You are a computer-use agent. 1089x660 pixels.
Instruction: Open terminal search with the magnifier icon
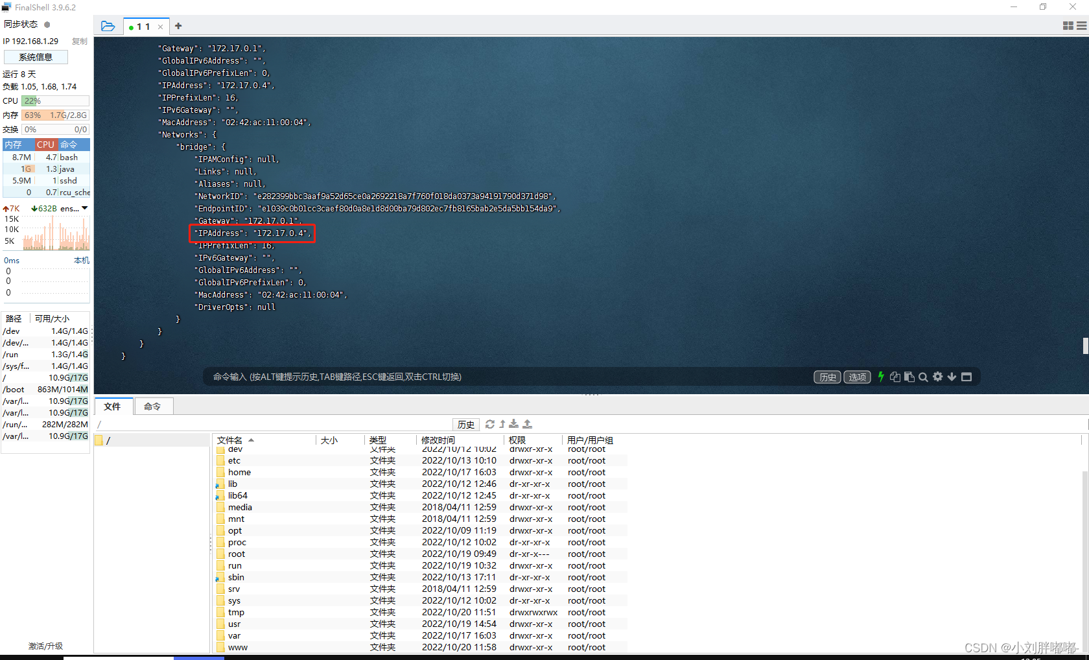tap(923, 377)
